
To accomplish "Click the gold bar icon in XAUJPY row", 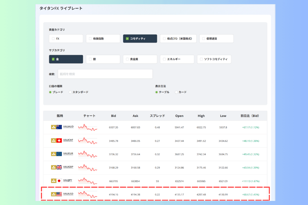I will coord(54,181).
